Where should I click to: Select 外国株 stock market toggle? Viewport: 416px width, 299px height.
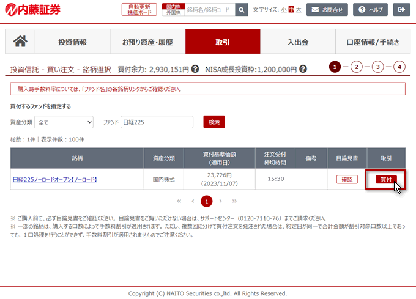click(173, 13)
